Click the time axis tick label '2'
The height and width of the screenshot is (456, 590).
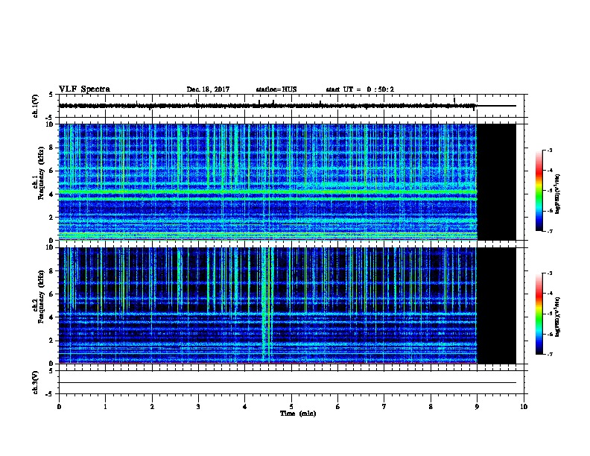coord(152,407)
